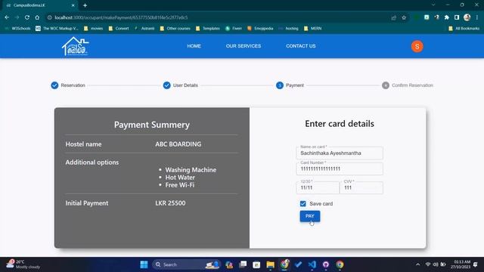Select the Reservation step

click(x=68, y=85)
